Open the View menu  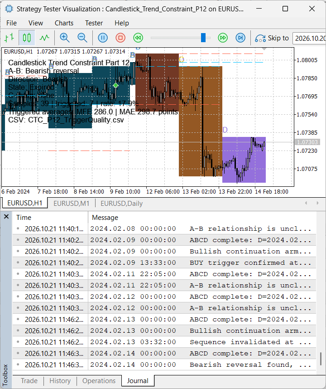click(36, 23)
